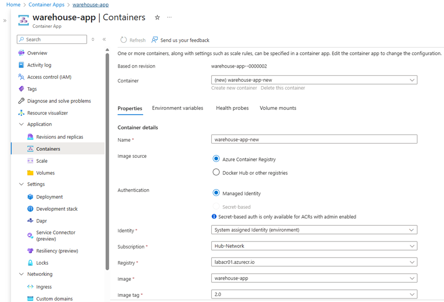
Task: Click the secret-based auth info icon
Action: coord(214,216)
